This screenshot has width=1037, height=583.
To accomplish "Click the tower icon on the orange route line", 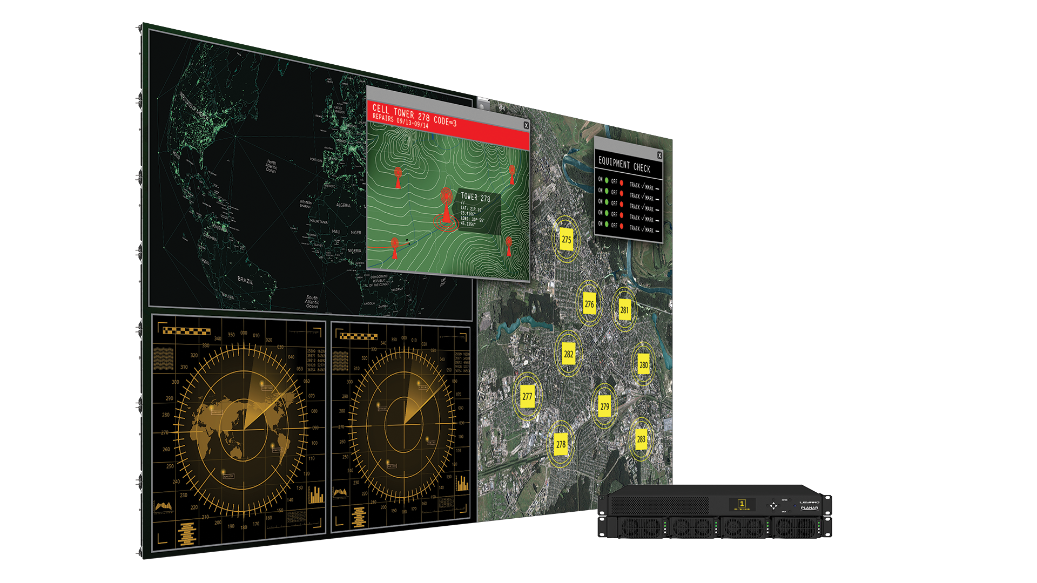I will tap(395, 247).
